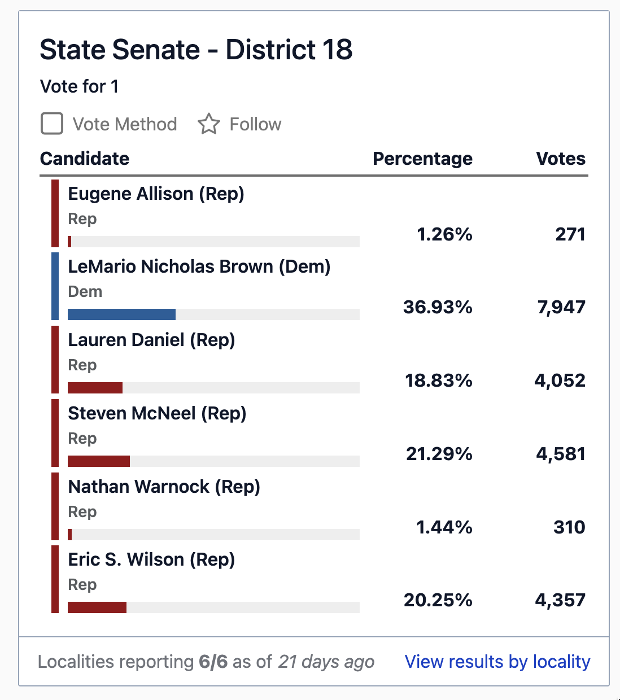
Task: Select candidate Lauren Daniel (Rep)
Action: click(x=152, y=340)
